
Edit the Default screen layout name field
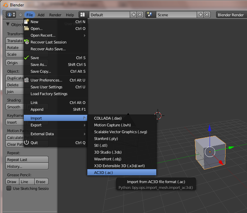point(110,15)
